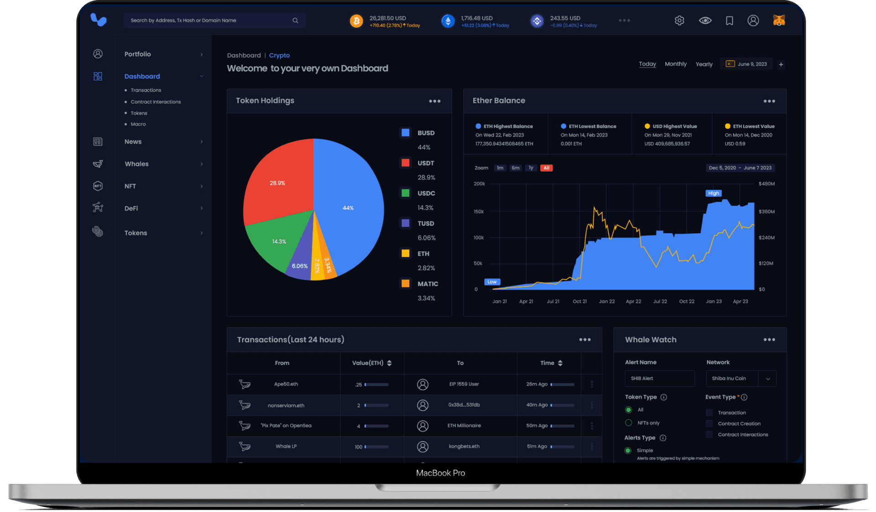
Task: Open Whale Watch options menu
Action: tap(769, 340)
